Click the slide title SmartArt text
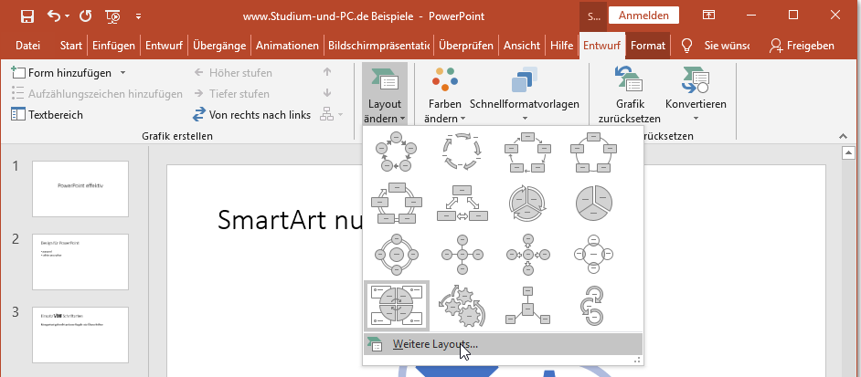The image size is (861, 377). coord(291,219)
